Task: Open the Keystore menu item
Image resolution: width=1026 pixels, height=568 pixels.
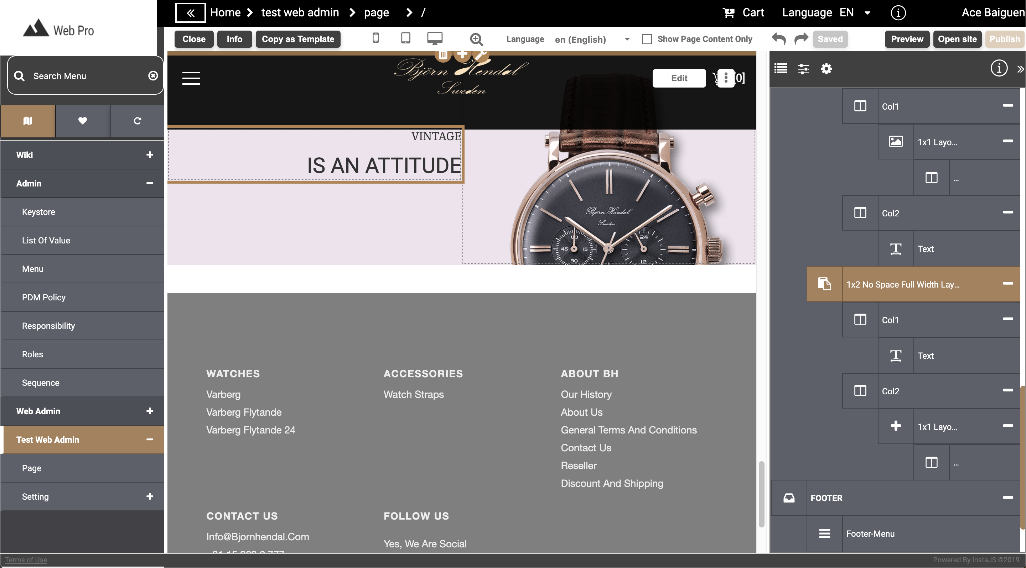Action: point(38,212)
